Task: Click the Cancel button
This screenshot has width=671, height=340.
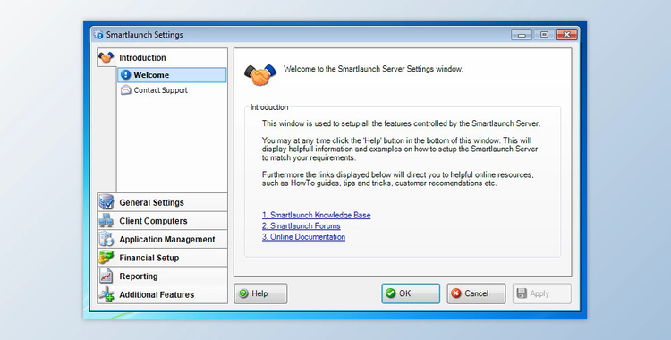Action: pos(476,293)
